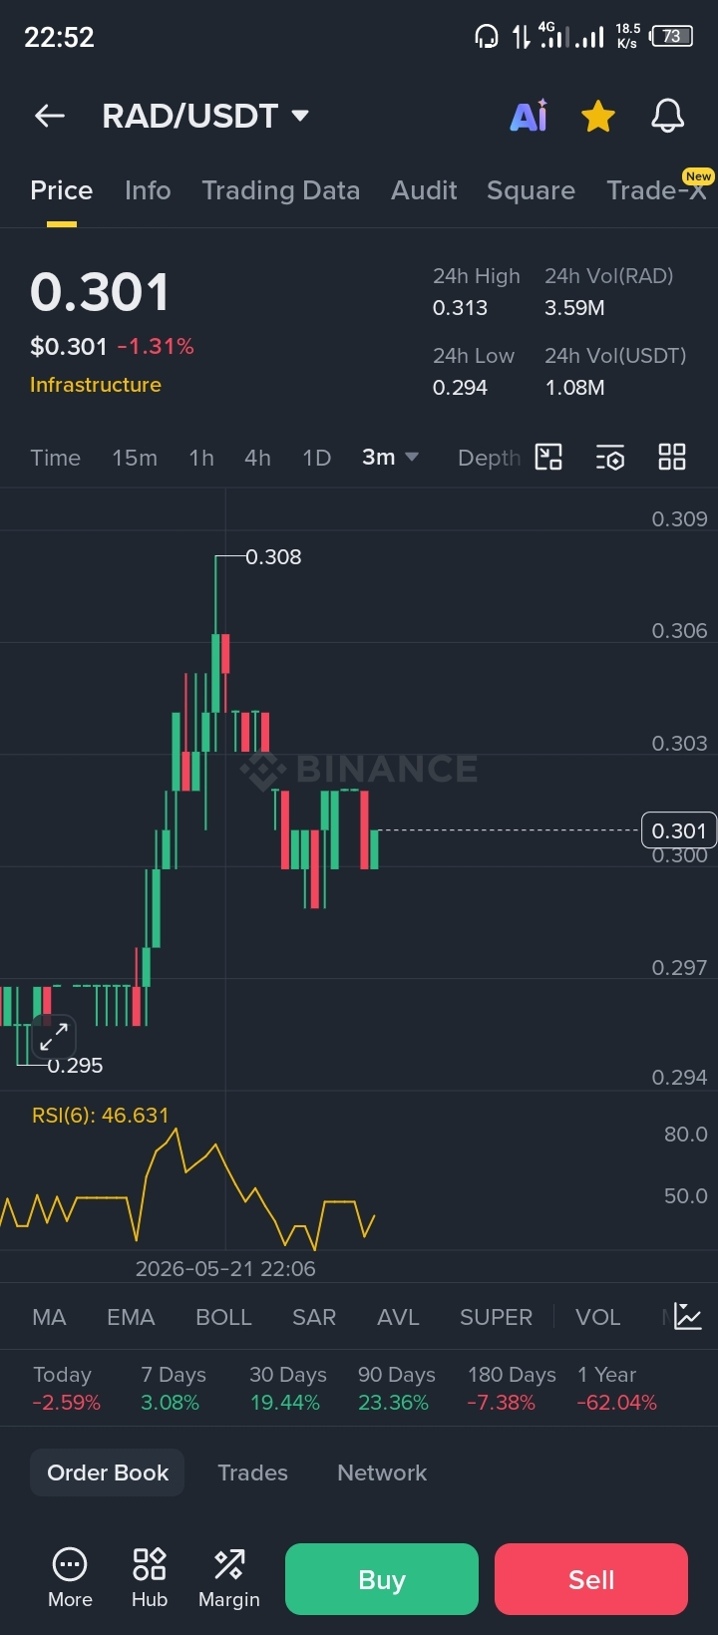Select the 1D chart interval
Image resolution: width=718 pixels, height=1635 pixels.
pyautogui.click(x=316, y=458)
